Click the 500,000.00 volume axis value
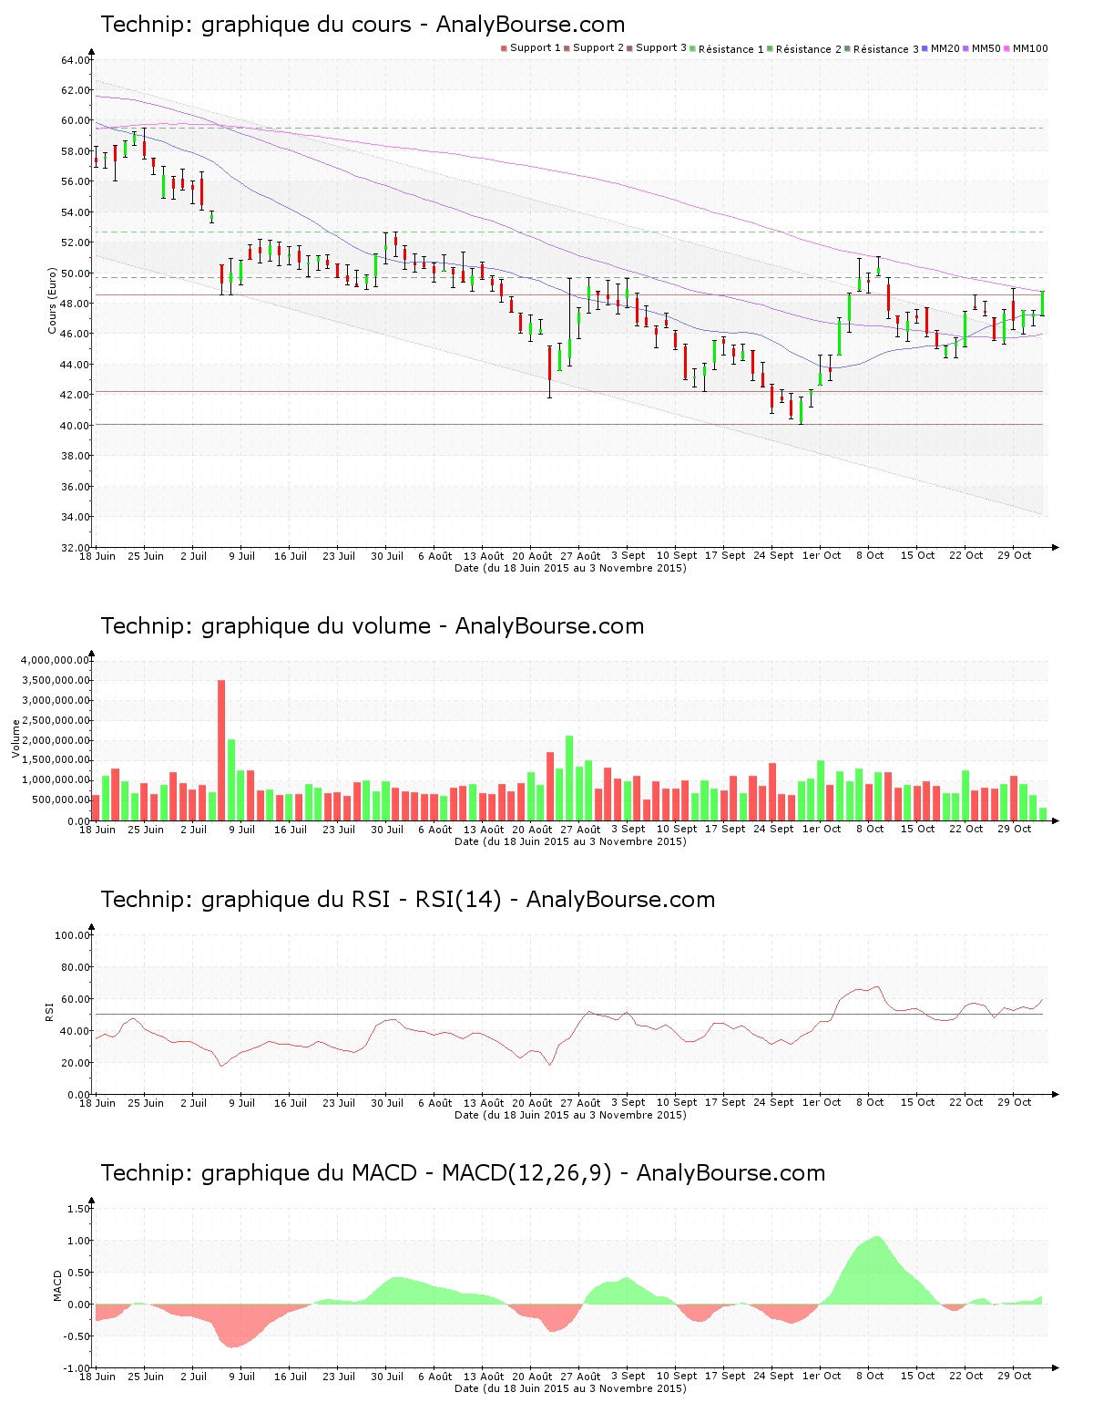The height and width of the screenshot is (1413, 1093). tap(59, 800)
